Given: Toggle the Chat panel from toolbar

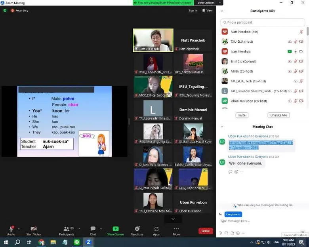Looking at the screenshot, I should pyautogui.click(x=93, y=229).
